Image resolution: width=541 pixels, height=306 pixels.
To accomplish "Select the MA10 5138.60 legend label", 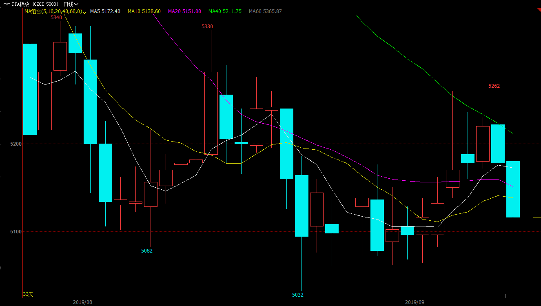I will (144, 11).
